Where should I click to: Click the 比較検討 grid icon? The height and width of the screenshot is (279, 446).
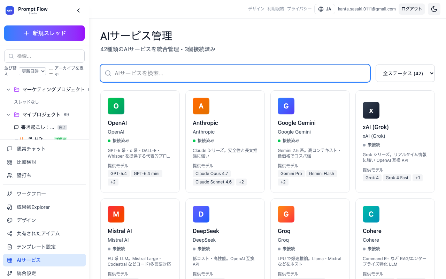pos(10,162)
